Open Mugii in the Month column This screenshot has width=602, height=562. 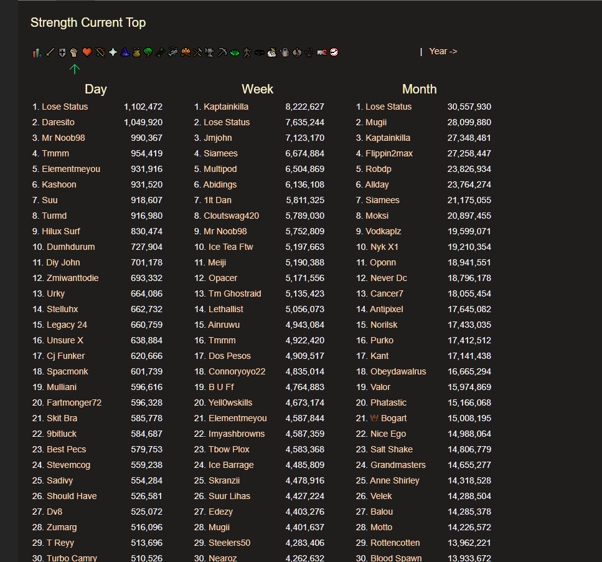pos(376,122)
